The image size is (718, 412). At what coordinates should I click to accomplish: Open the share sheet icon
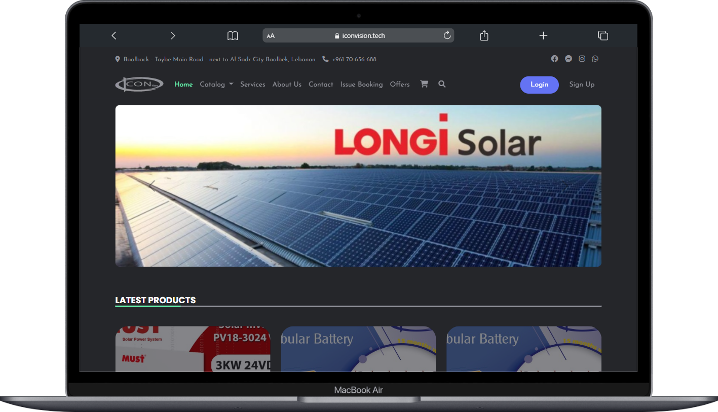484,35
